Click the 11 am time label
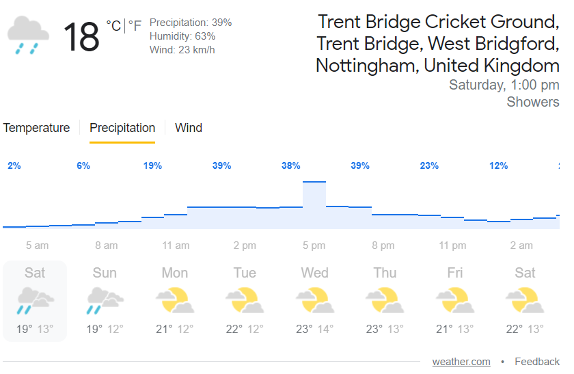The image size is (574, 374). [x=176, y=245]
